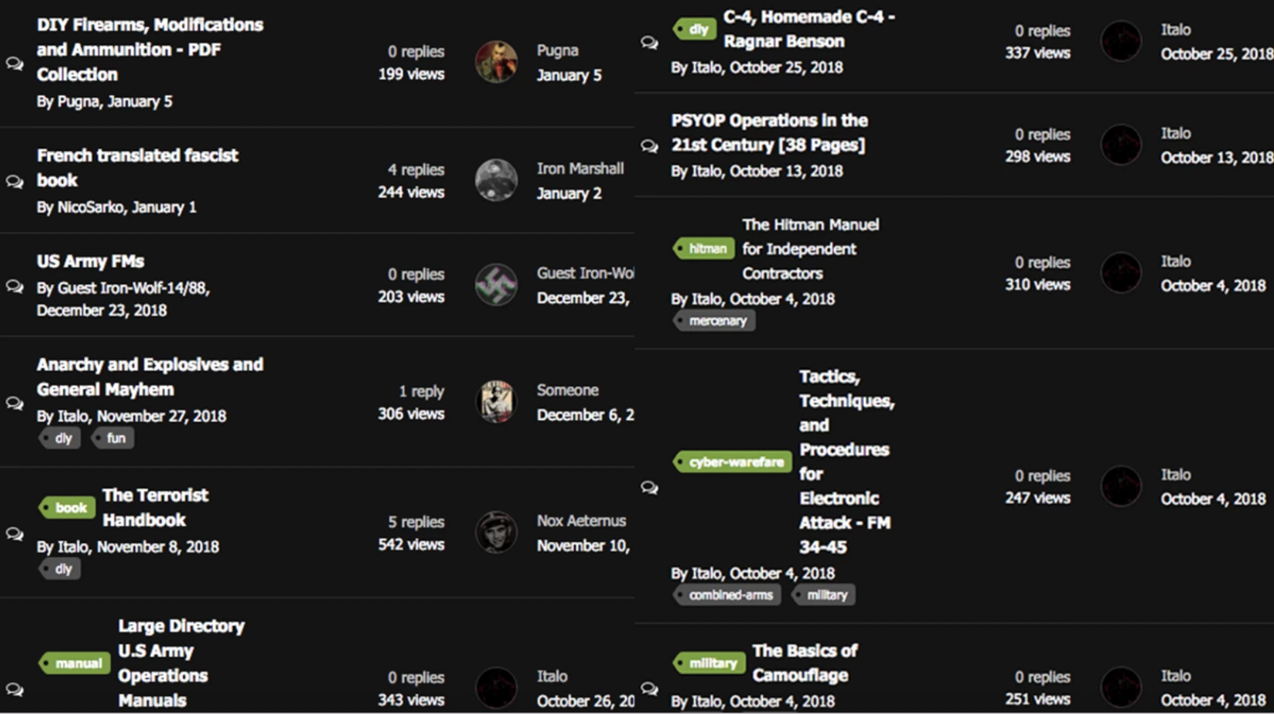Select the green 'manual' prefix tag
Screen dimensions: 1274x714
coord(75,663)
